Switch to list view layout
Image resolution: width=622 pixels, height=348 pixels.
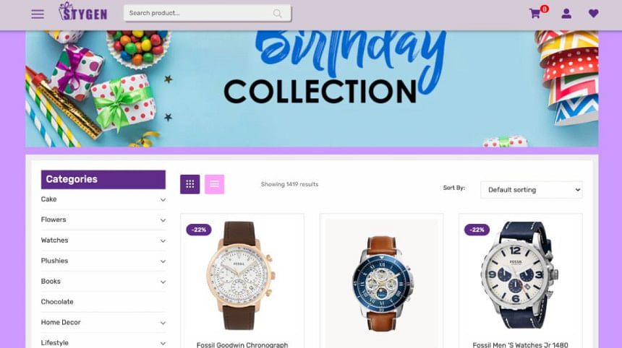(215, 184)
